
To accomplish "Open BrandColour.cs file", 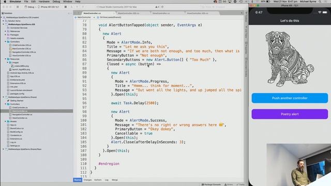I will click(x=17, y=129).
